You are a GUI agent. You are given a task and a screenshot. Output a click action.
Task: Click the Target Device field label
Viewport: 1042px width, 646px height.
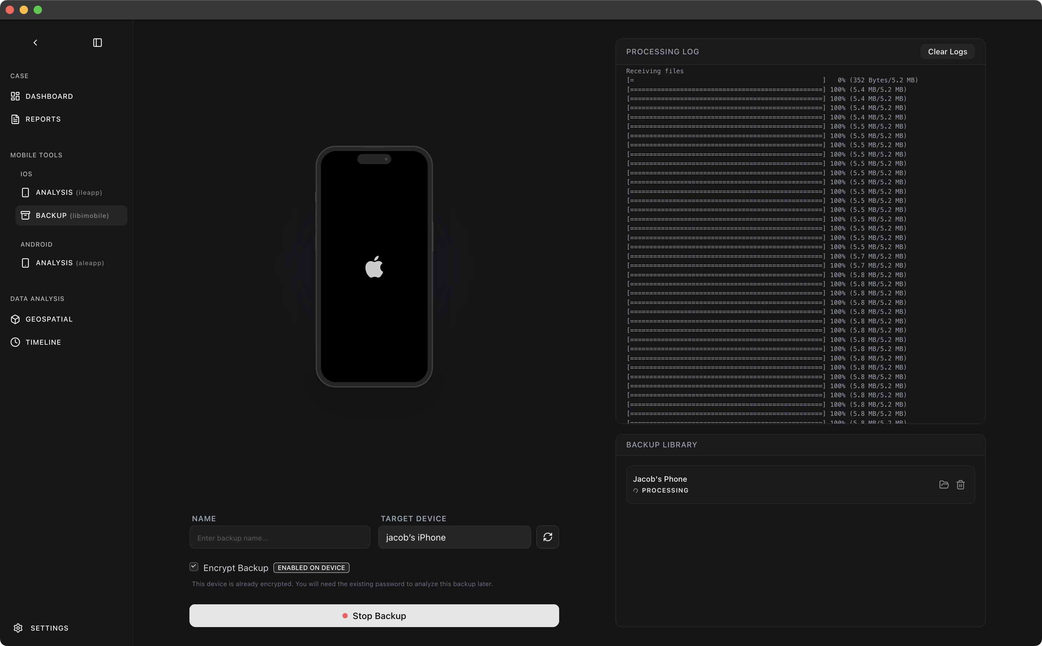click(414, 518)
